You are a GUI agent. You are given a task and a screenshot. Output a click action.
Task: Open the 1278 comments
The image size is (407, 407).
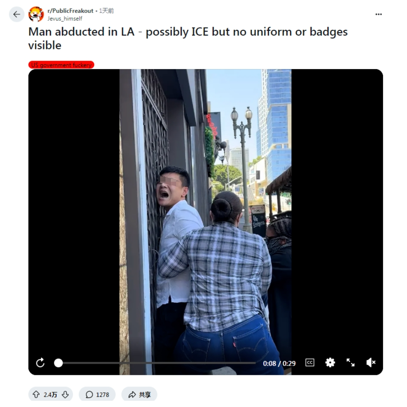(97, 395)
